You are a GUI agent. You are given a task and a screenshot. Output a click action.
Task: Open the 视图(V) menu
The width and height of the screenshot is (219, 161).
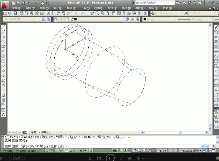[44, 8]
